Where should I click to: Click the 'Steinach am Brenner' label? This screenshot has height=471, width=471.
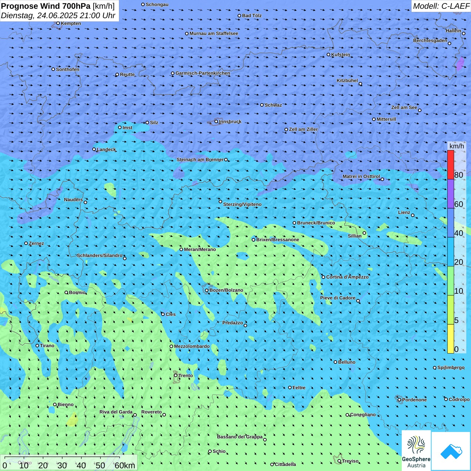pos(200,159)
